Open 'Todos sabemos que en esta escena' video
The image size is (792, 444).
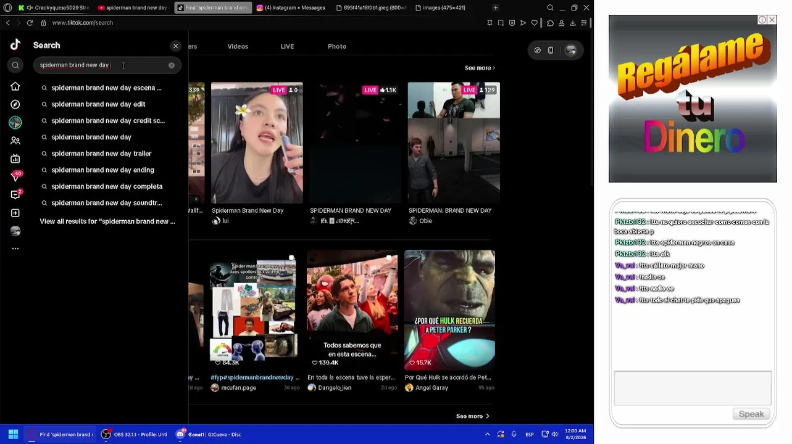pos(352,310)
